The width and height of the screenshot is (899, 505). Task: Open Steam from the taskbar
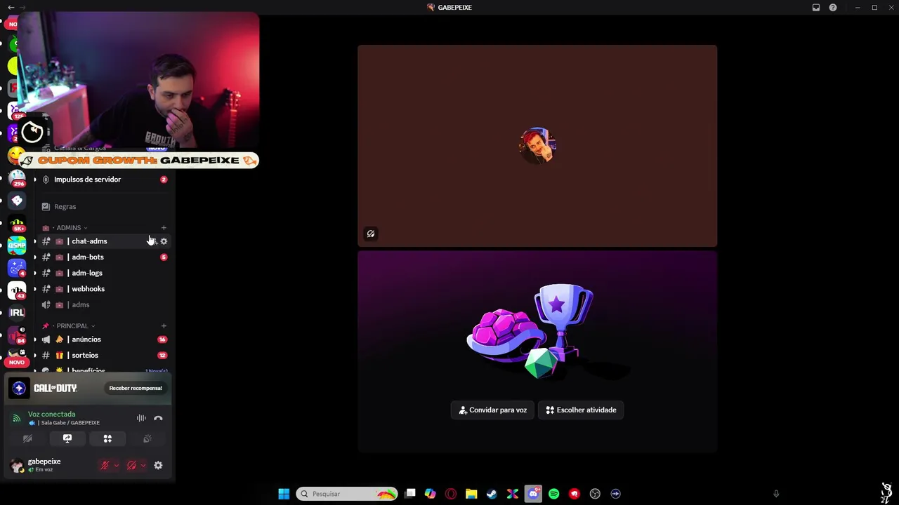(492, 494)
